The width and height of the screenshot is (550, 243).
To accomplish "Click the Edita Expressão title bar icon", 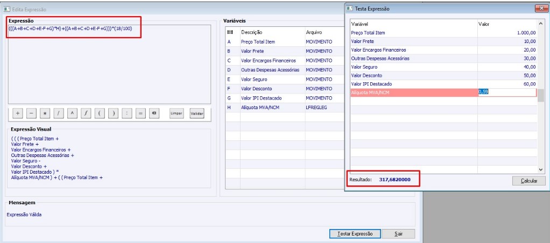I will pos(7,10).
